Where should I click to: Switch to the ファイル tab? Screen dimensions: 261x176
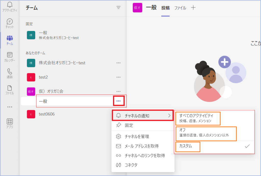[180, 8]
